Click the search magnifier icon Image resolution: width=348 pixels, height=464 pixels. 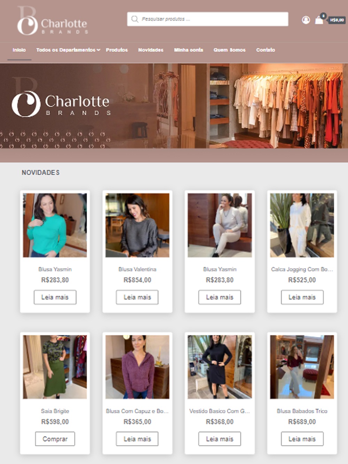(135, 19)
